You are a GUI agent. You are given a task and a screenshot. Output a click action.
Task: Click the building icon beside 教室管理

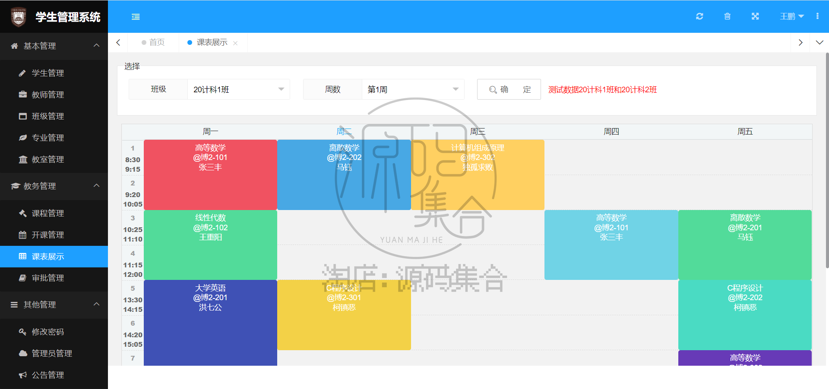(22, 159)
